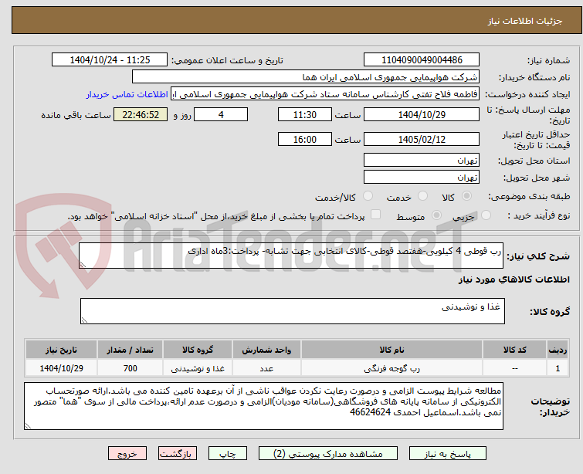Click resize handle of توضیحات خریدار textarea

coord(29,426)
